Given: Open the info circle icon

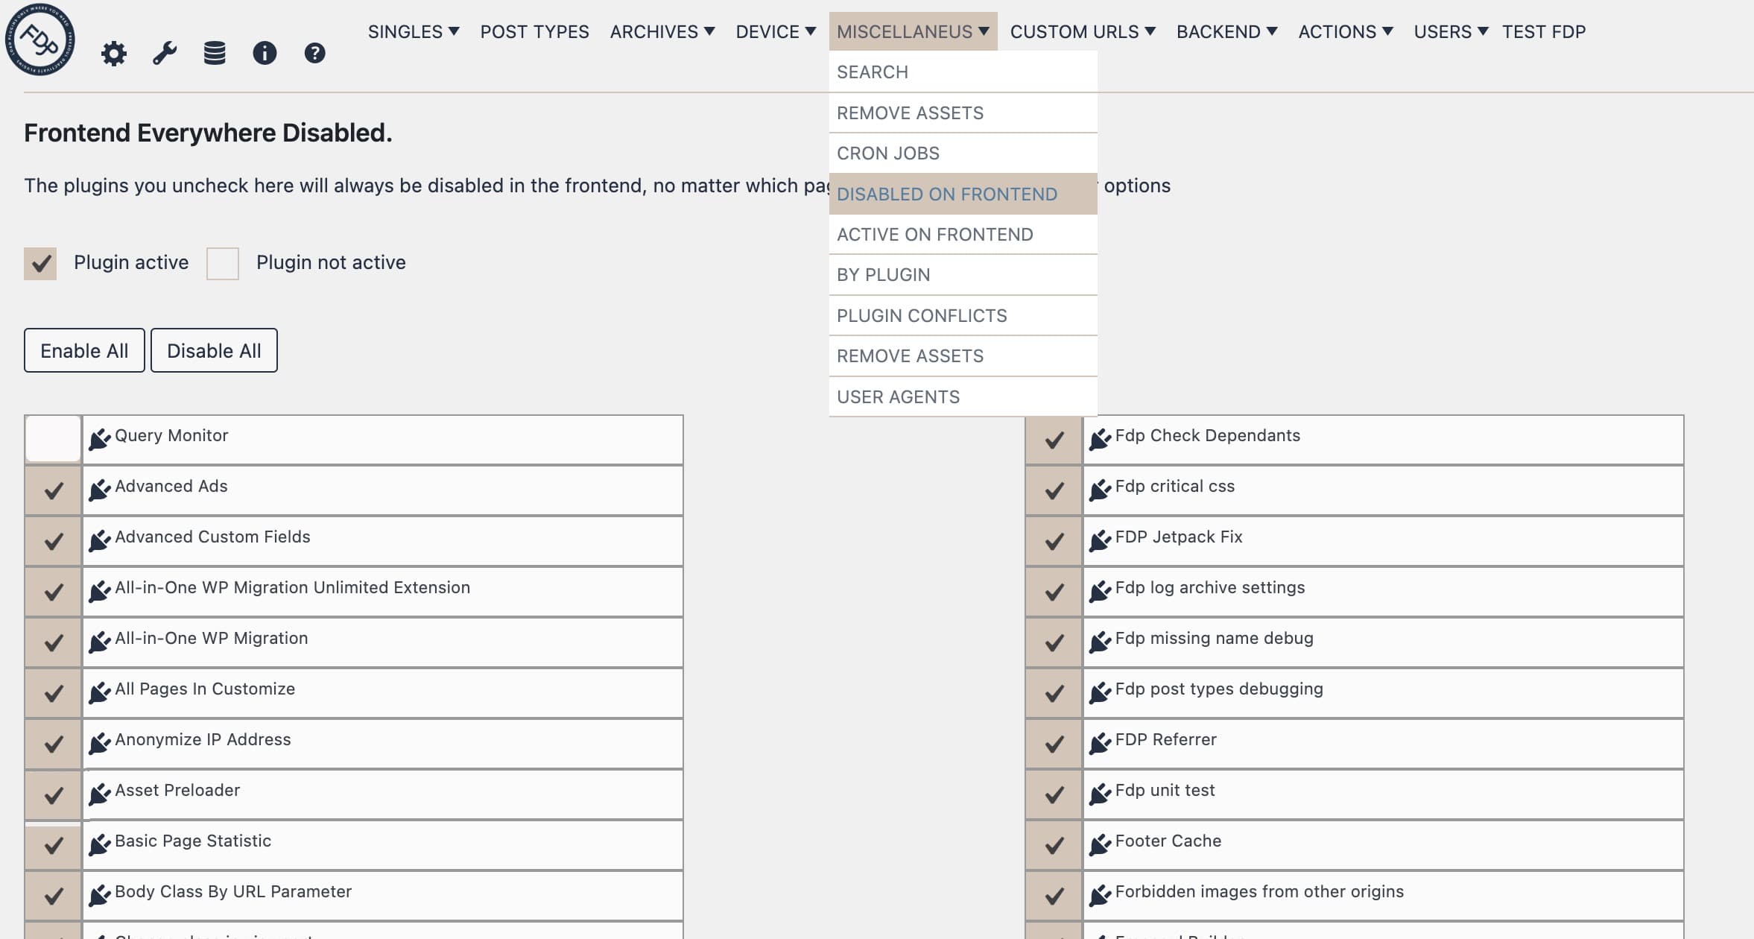Looking at the screenshot, I should [265, 54].
